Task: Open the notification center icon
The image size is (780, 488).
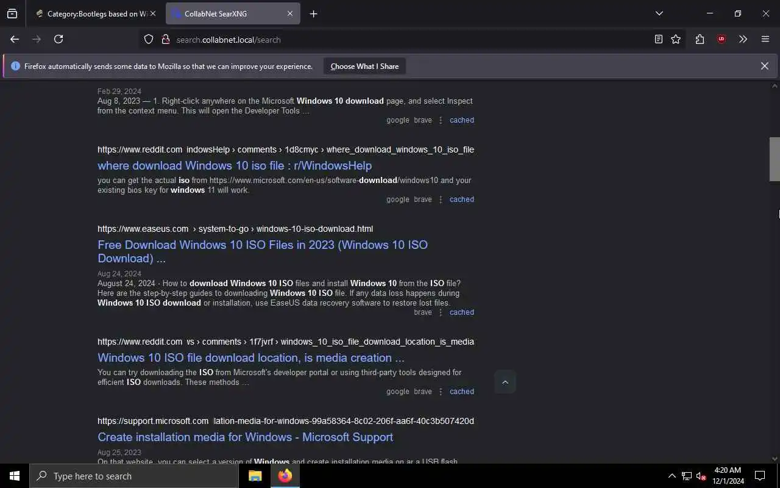Action: click(x=760, y=476)
